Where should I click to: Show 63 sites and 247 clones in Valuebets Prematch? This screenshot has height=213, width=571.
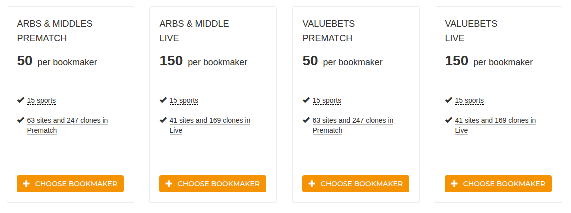pyautogui.click(x=353, y=120)
